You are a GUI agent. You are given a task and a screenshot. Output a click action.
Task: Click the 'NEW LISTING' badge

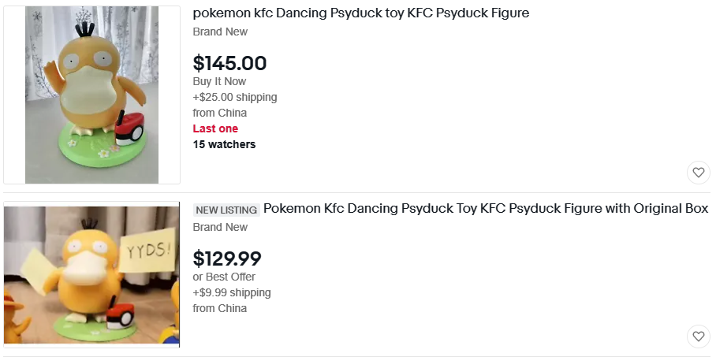(x=226, y=210)
